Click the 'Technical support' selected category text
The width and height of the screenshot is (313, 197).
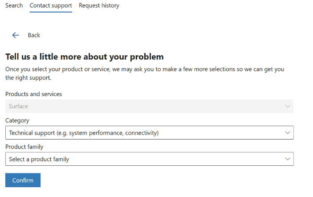(84, 133)
